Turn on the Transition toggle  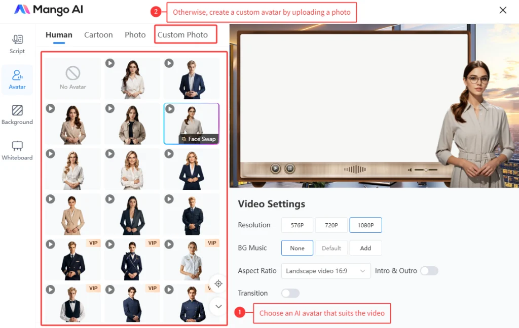tap(290, 293)
